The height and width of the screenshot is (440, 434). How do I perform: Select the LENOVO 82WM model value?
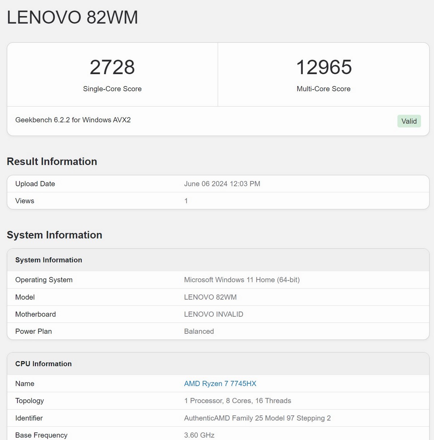[210, 297]
